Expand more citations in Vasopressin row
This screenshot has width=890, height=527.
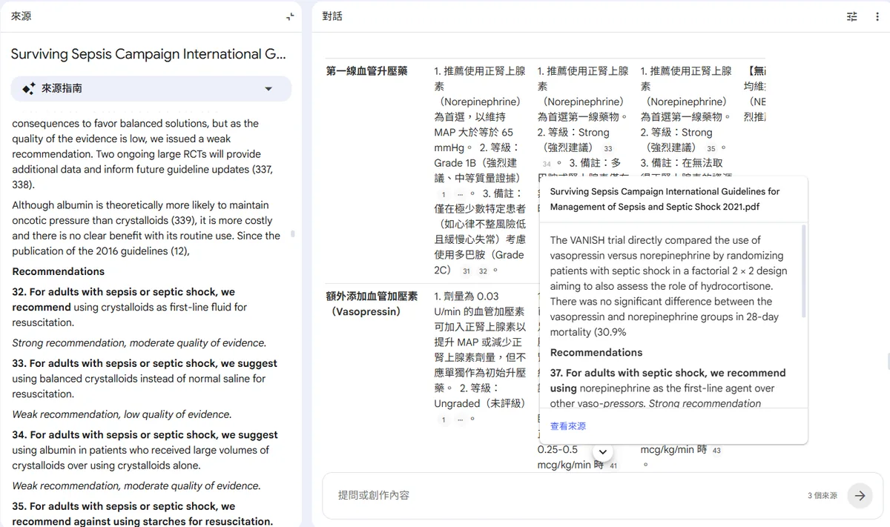[460, 420]
